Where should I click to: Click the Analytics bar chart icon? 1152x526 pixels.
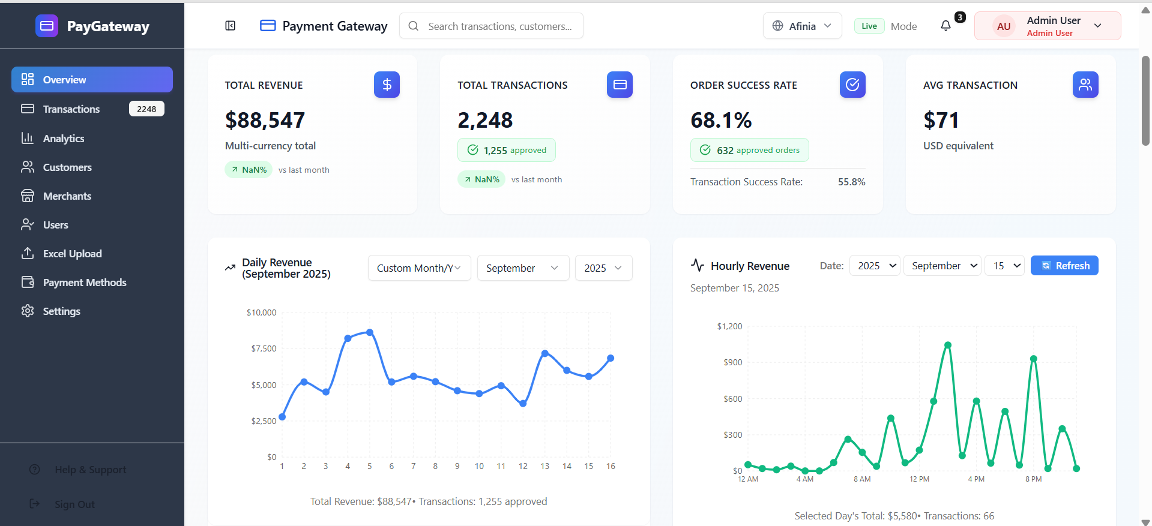pos(28,138)
